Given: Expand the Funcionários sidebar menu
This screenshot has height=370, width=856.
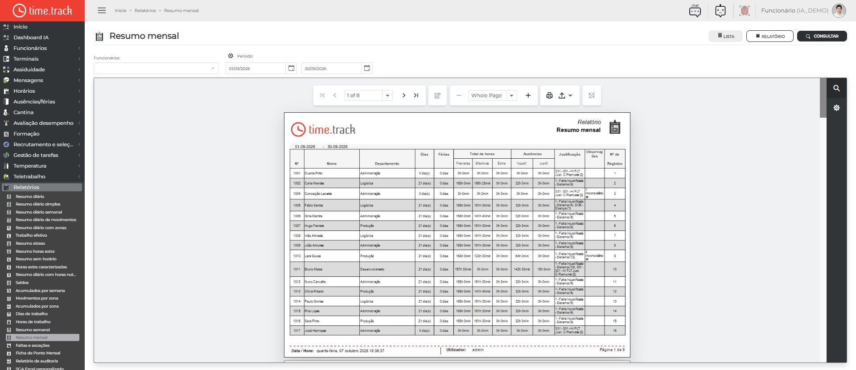Looking at the screenshot, I should [x=42, y=48].
